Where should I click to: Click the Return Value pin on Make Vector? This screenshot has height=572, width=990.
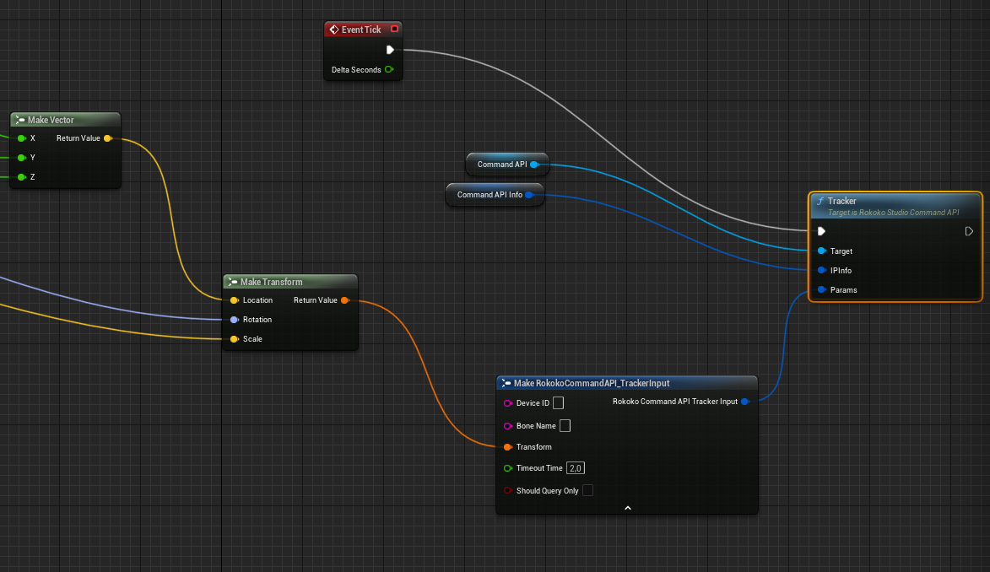[109, 138]
